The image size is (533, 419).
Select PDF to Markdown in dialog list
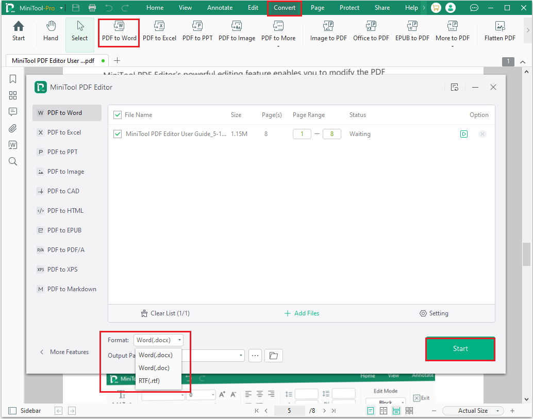pos(67,289)
